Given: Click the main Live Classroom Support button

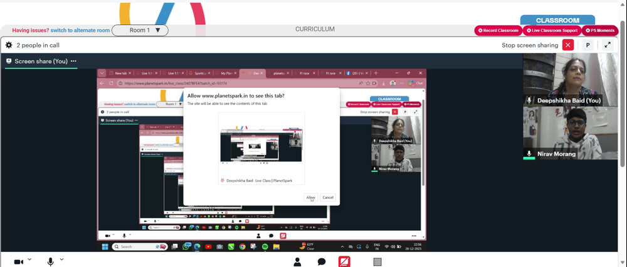Looking at the screenshot, I should tap(552, 30).
